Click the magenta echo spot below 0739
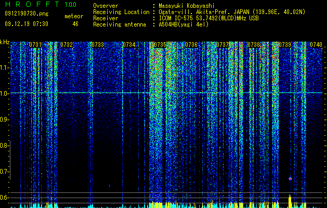The height and width of the screenshot is (208, 327). (290, 178)
